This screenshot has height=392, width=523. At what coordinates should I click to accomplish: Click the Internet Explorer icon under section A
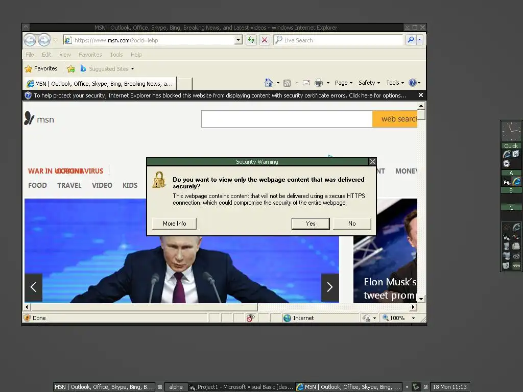[516, 181]
